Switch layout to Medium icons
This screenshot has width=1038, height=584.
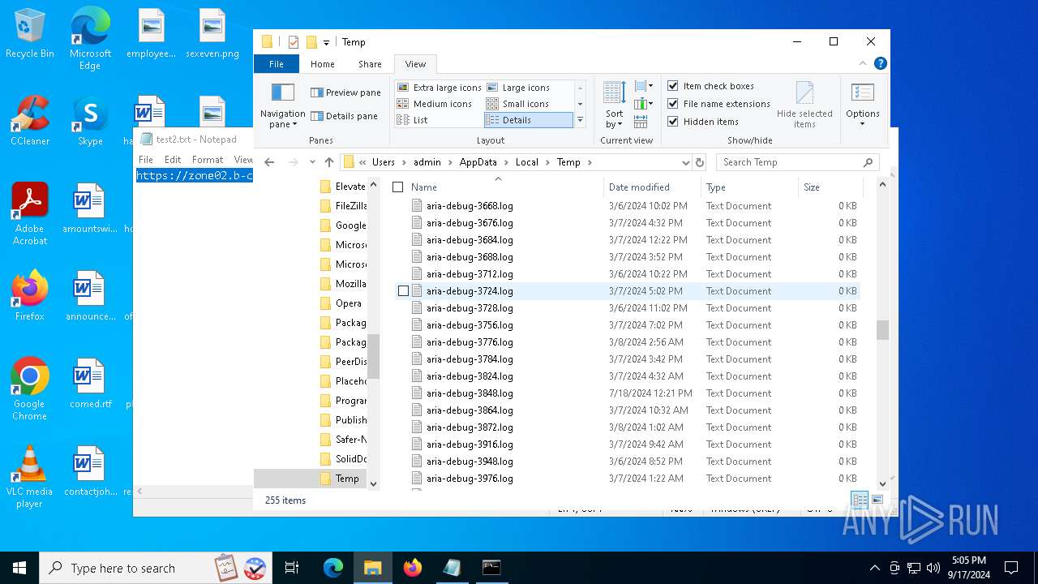coord(435,104)
